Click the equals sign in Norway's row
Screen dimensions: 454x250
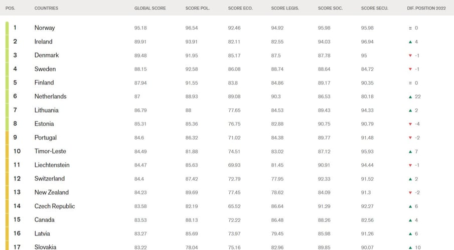[410, 28]
